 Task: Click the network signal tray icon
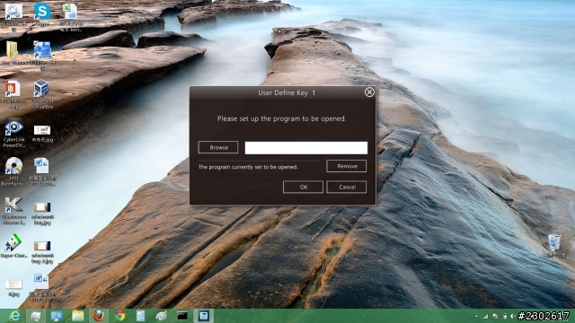tap(485, 316)
